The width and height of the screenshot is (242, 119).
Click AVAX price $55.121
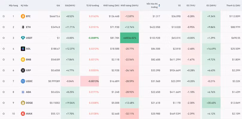coord(55,114)
